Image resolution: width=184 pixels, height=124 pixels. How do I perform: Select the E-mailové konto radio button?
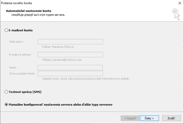pos(6,30)
